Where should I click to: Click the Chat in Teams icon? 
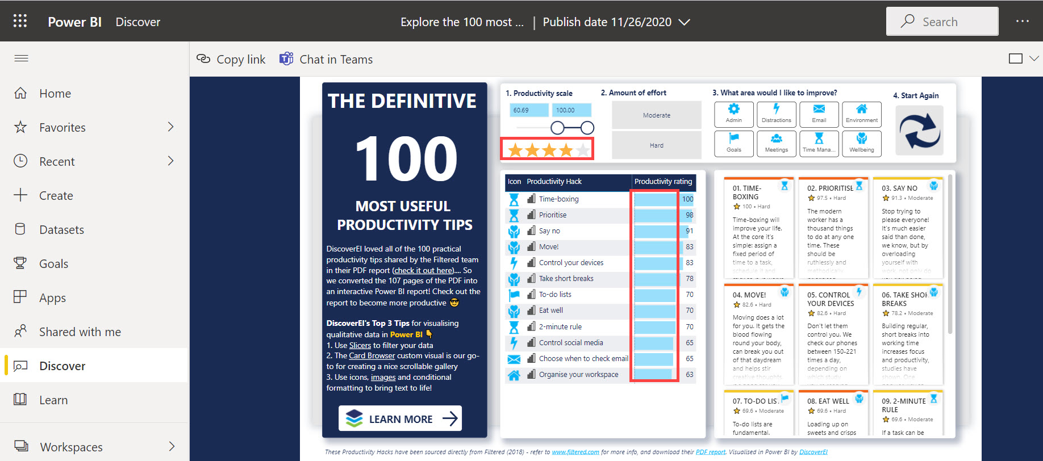click(x=286, y=58)
